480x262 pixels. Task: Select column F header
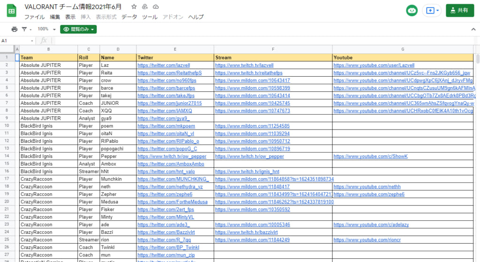click(x=273, y=49)
